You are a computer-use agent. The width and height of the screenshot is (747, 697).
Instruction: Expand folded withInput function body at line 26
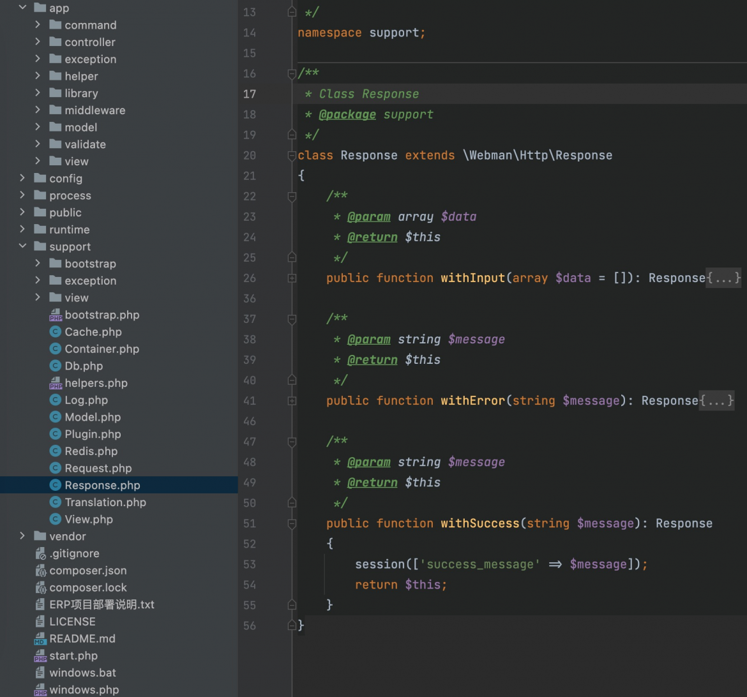coord(292,278)
